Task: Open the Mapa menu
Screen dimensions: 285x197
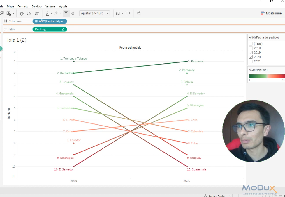Action: [10, 6]
